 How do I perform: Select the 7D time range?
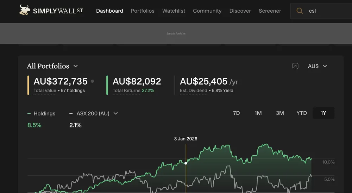coord(237,113)
